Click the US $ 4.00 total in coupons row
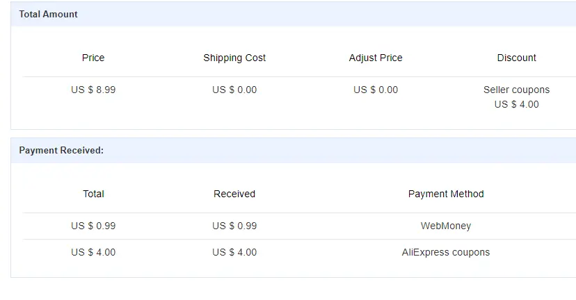The image size is (576, 300). click(x=93, y=252)
